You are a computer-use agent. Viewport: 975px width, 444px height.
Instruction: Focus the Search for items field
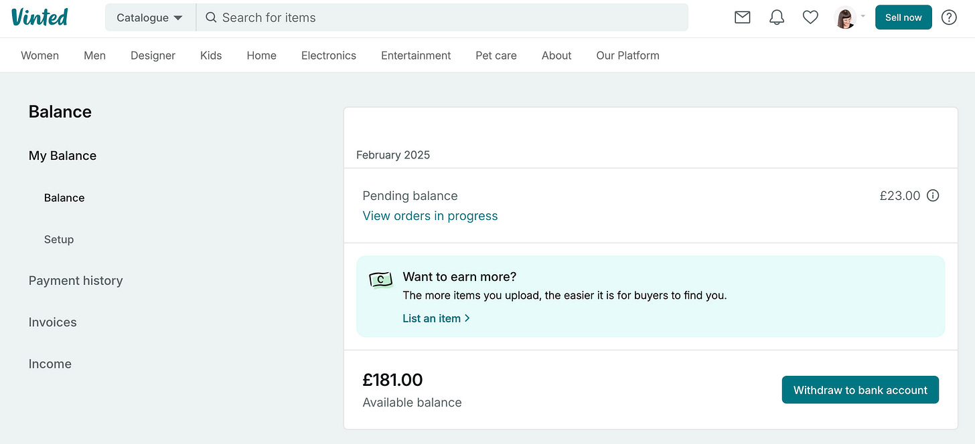point(442,17)
